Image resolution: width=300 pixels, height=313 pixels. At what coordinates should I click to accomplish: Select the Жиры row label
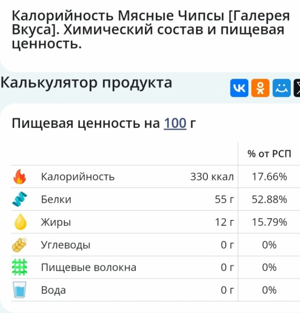coord(56,222)
